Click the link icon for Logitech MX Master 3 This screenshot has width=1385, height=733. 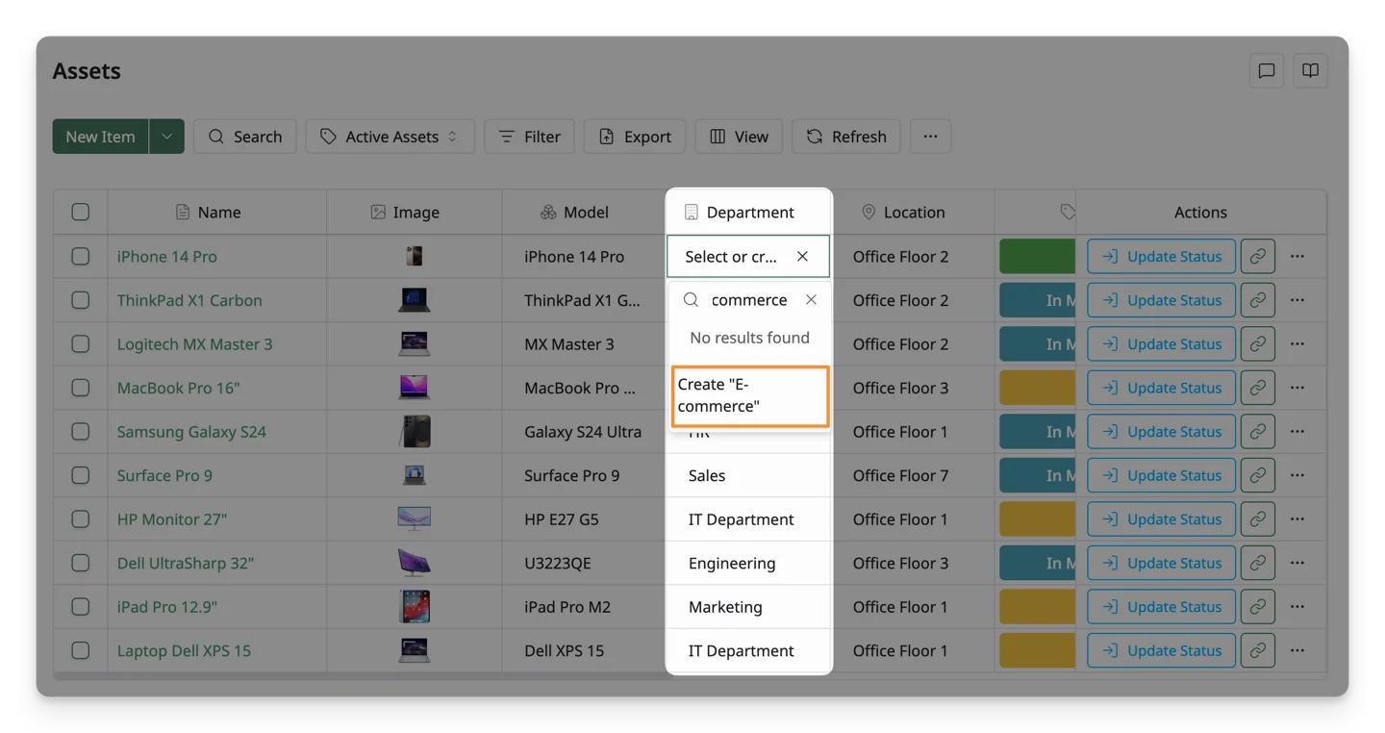click(x=1258, y=343)
